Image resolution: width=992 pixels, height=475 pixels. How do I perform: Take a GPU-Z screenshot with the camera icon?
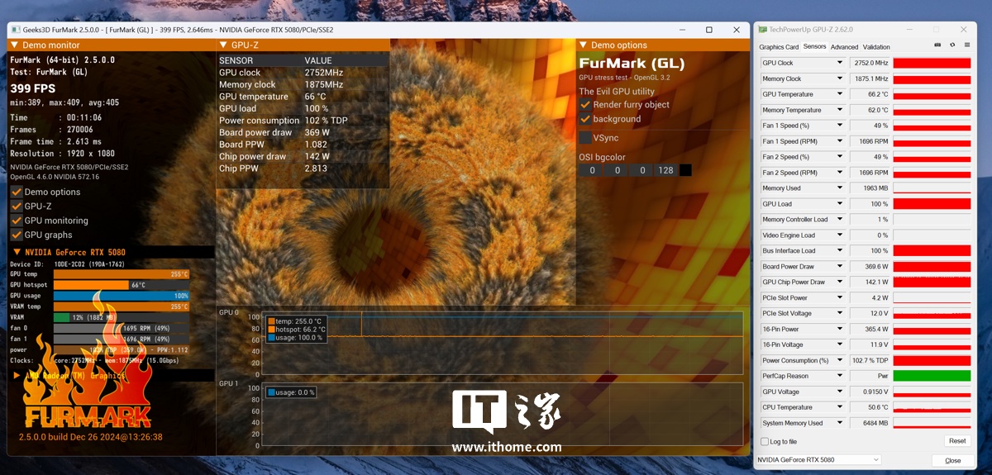click(937, 45)
